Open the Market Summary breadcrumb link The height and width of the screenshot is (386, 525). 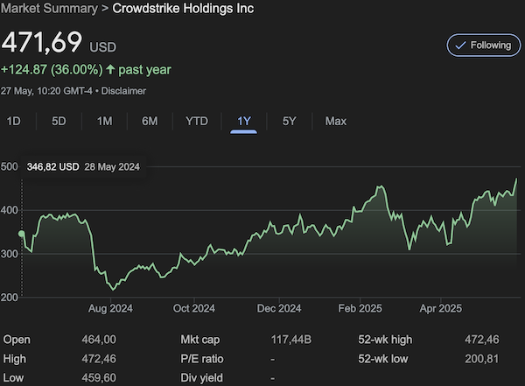tap(49, 9)
